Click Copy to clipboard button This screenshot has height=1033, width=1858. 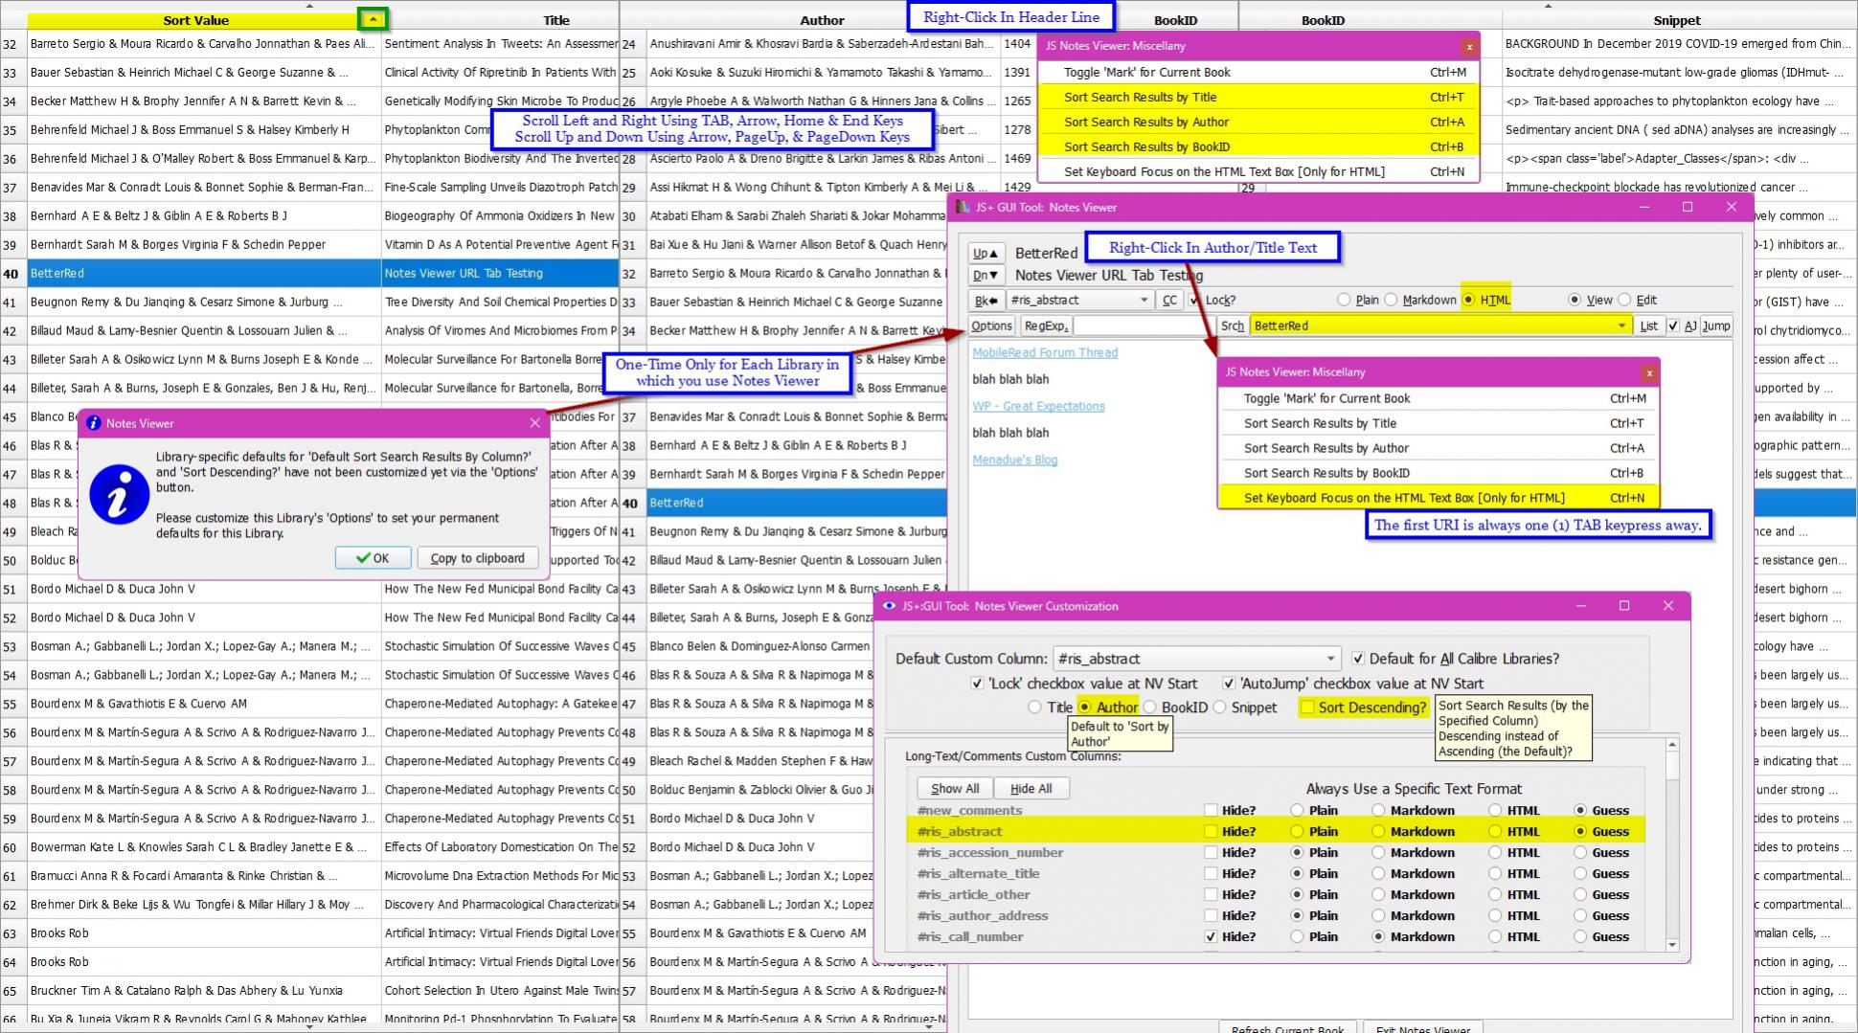click(477, 558)
